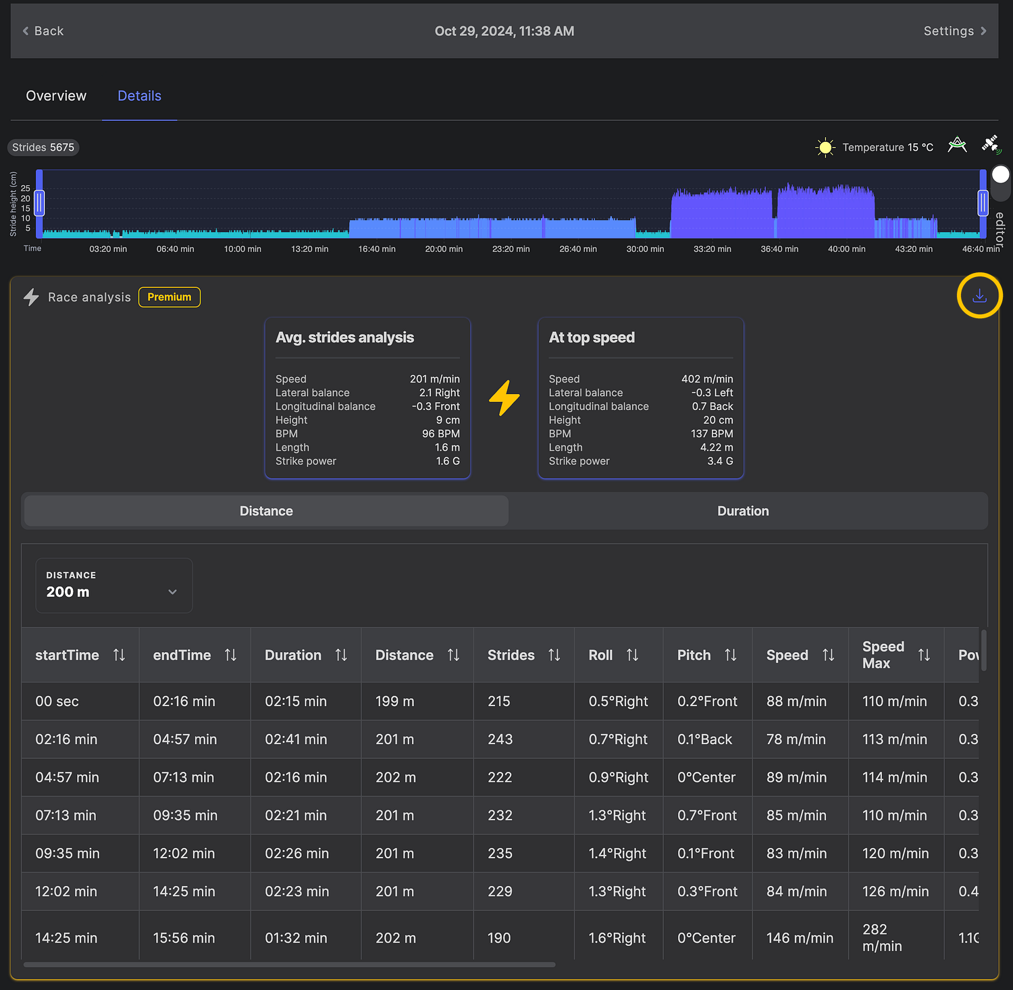Click the left range handle of stride chart
The height and width of the screenshot is (990, 1013).
coord(39,203)
